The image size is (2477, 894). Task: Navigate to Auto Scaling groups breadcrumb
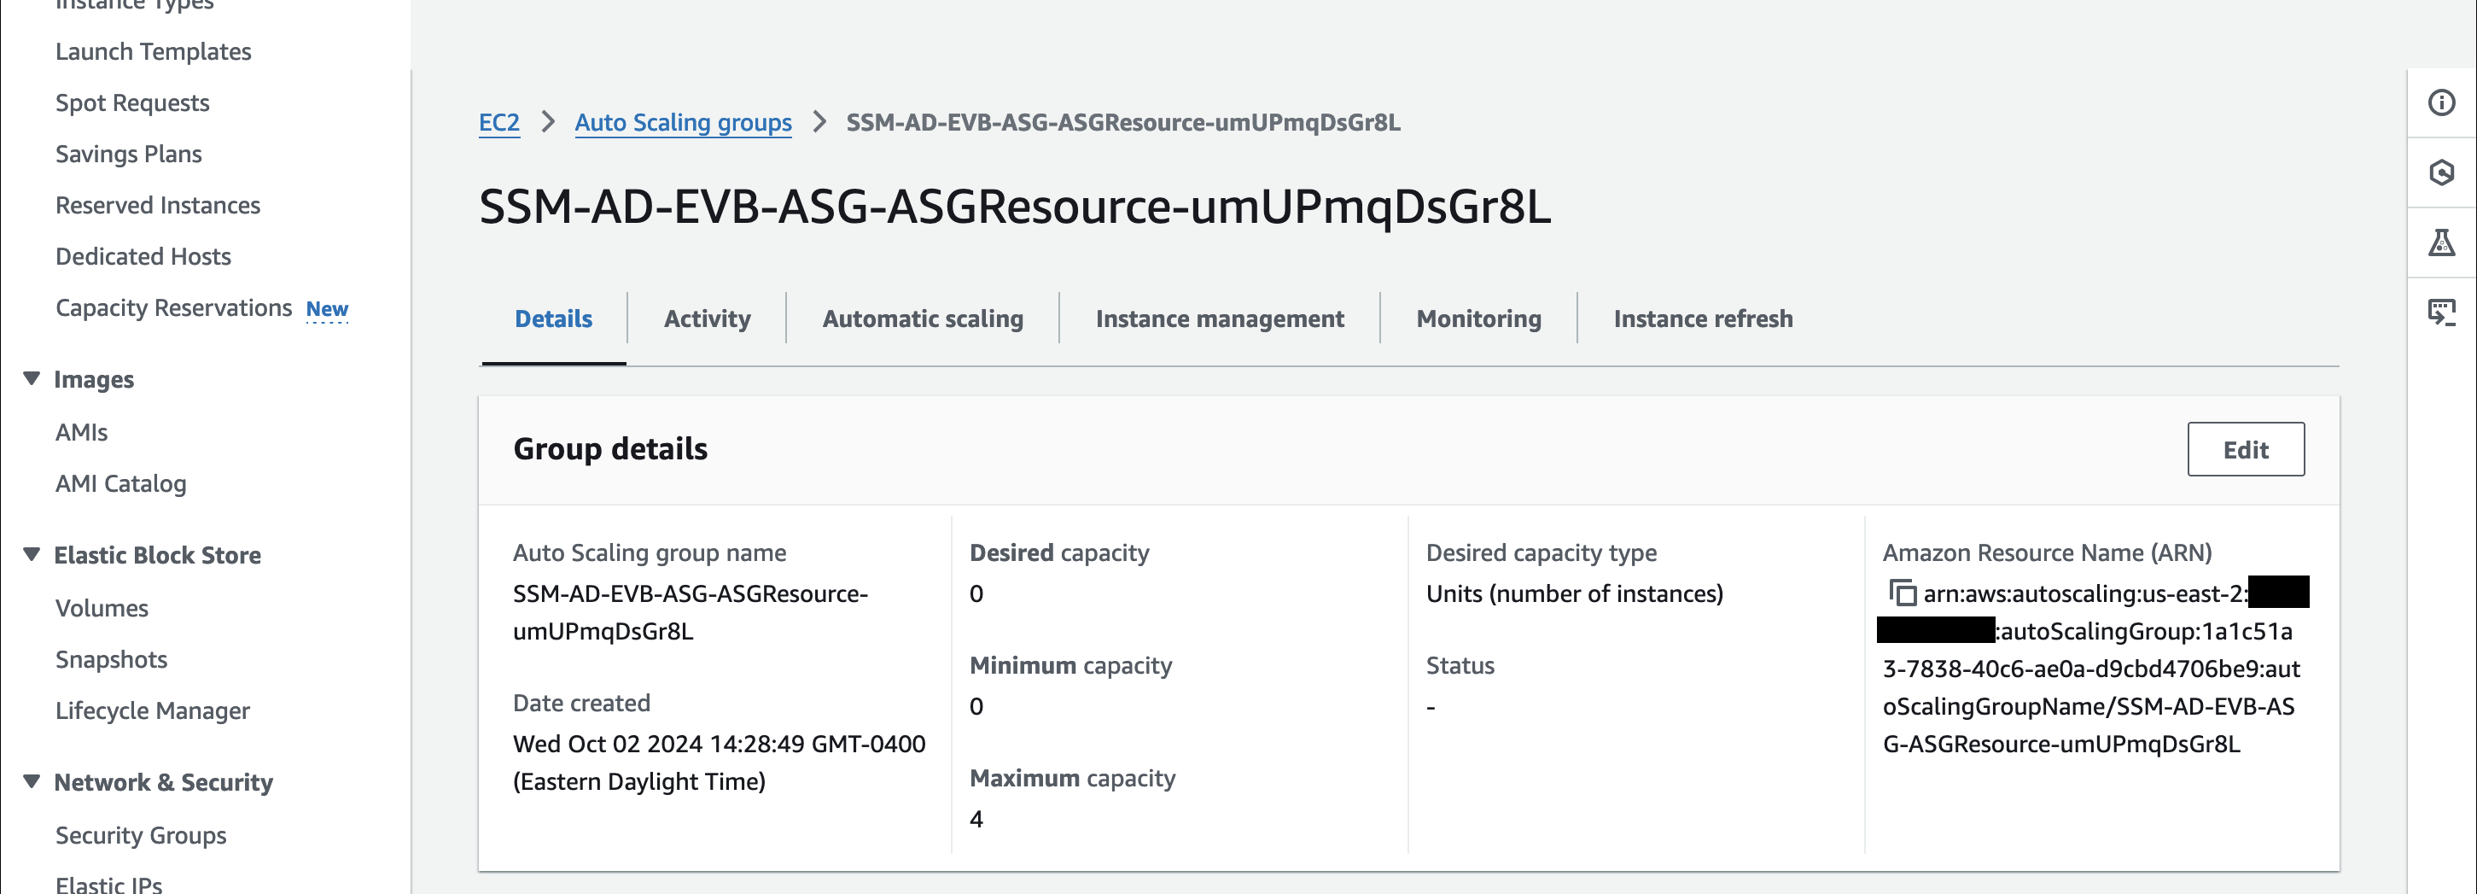pos(683,122)
